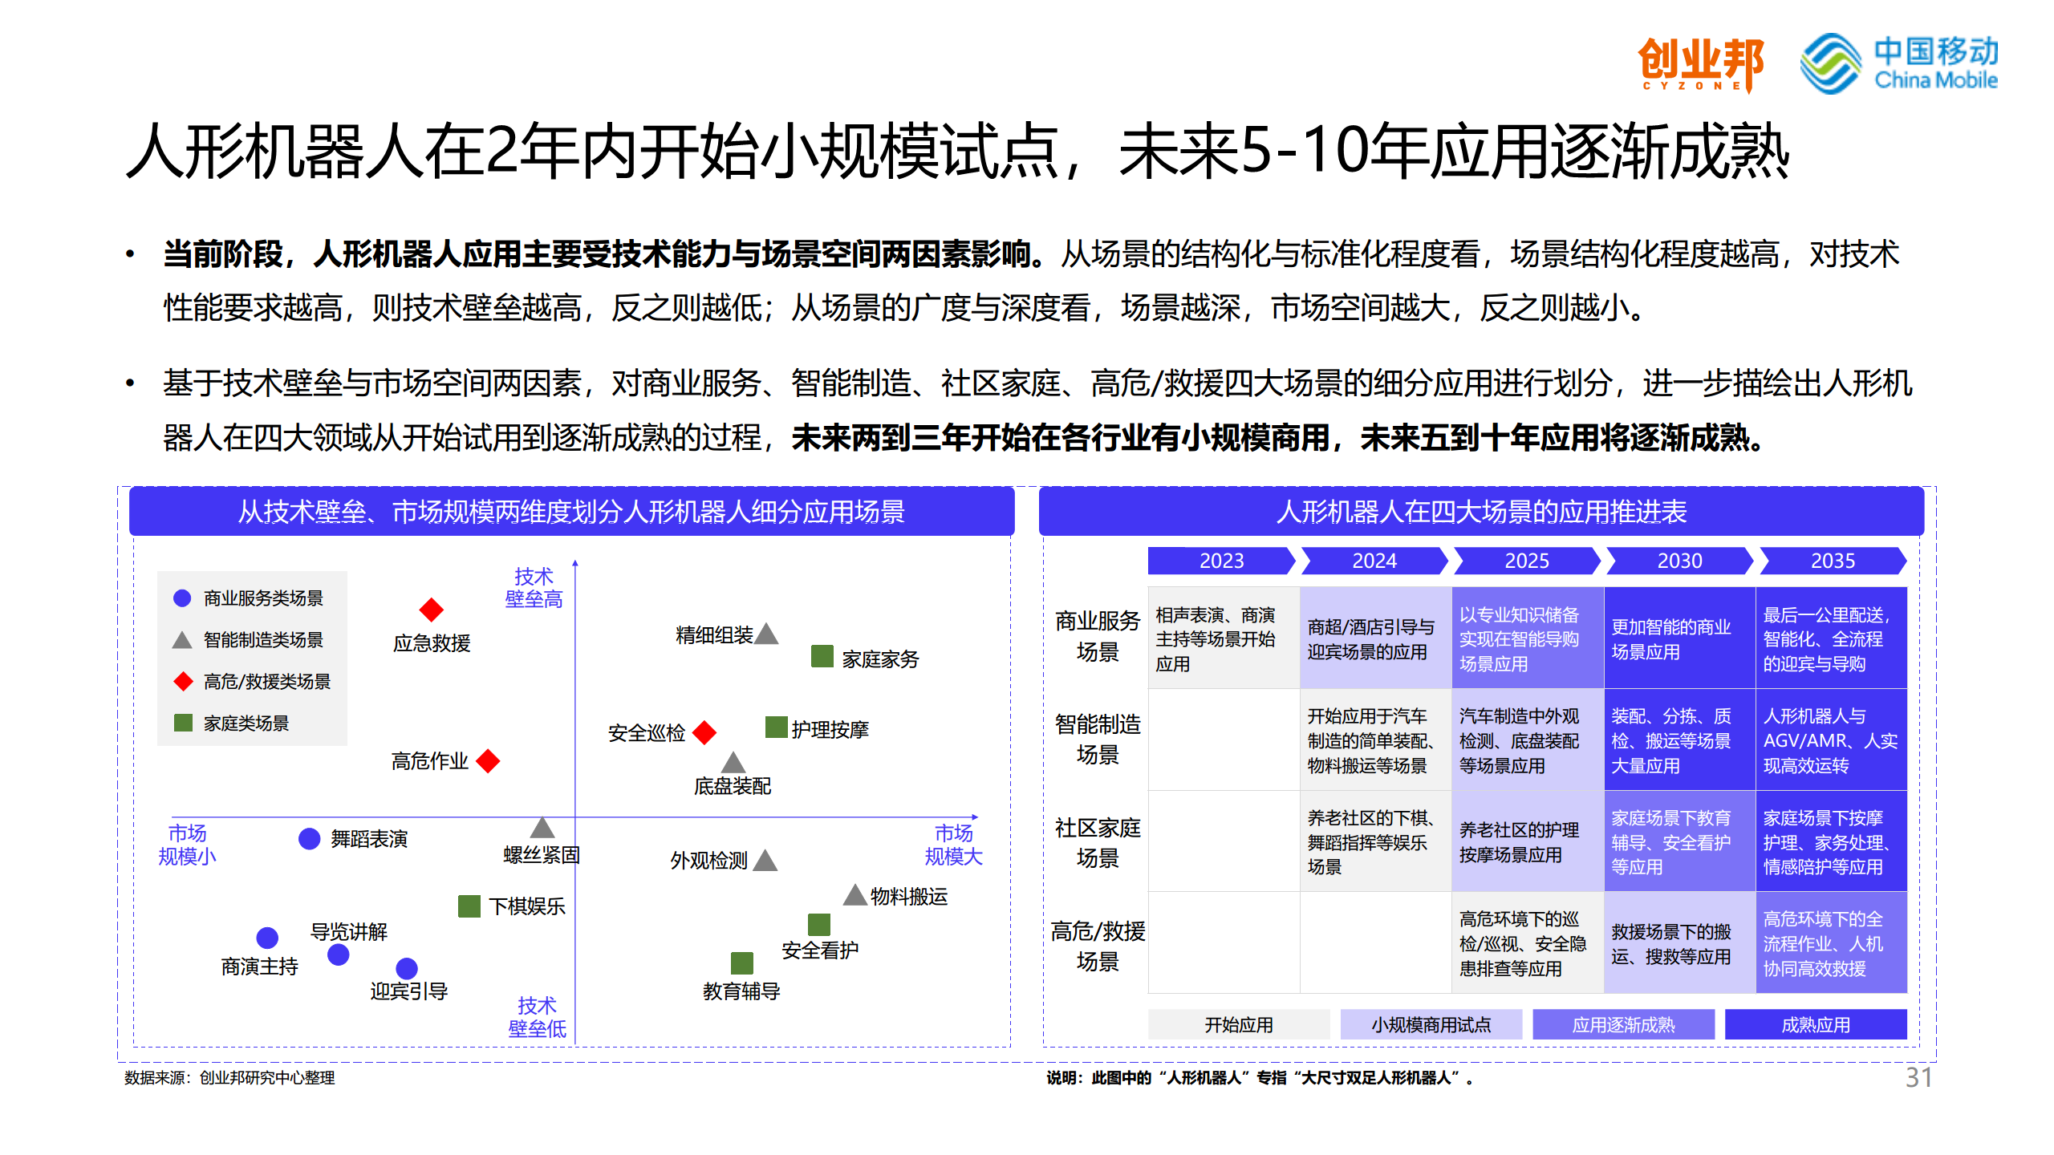Click the 应用逐渐成熟 legend swatch
The height and width of the screenshot is (1155, 2054).
(x=1624, y=1024)
